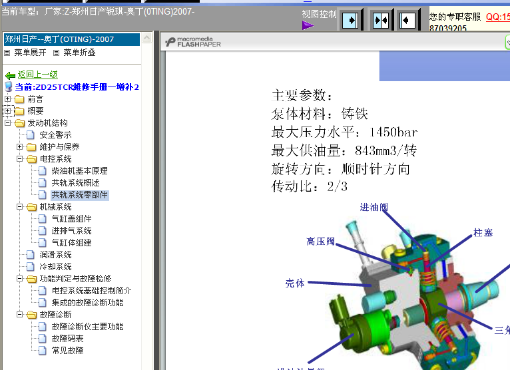The width and height of the screenshot is (510, 370).
Task: Click the 高压阀 label in the diagram
Action: tap(321, 242)
